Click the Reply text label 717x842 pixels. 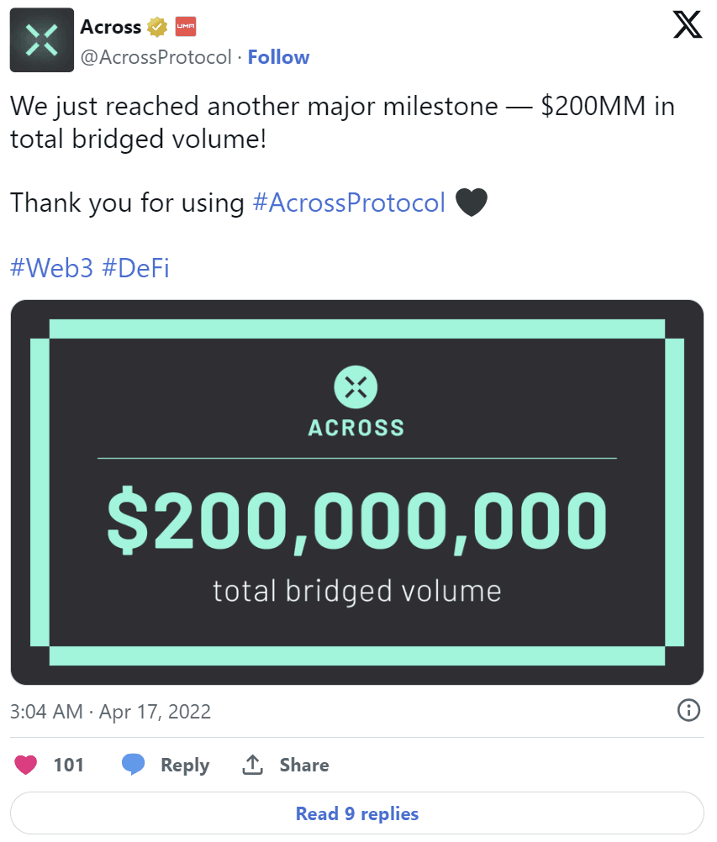click(185, 765)
